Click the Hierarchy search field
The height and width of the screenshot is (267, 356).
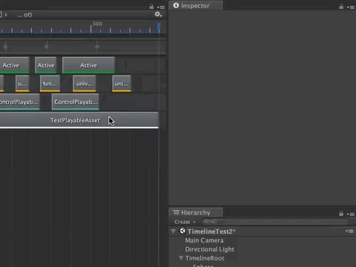click(x=275, y=222)
